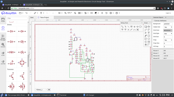Open the Snap Yes dropdown

(x=168, y=40)
